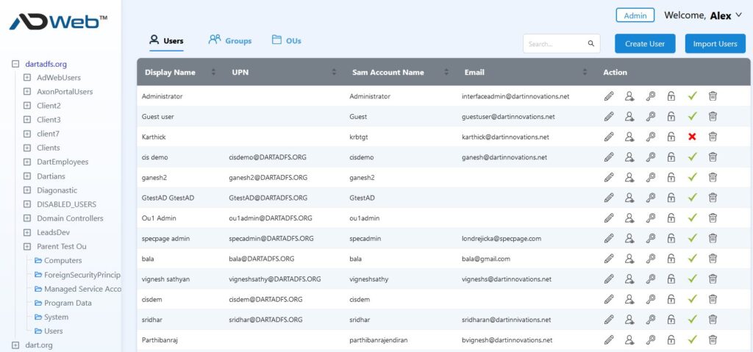The image size is (753, 352).
Task: Delete ganesh2 using trash icon
Action: [713, 177]
